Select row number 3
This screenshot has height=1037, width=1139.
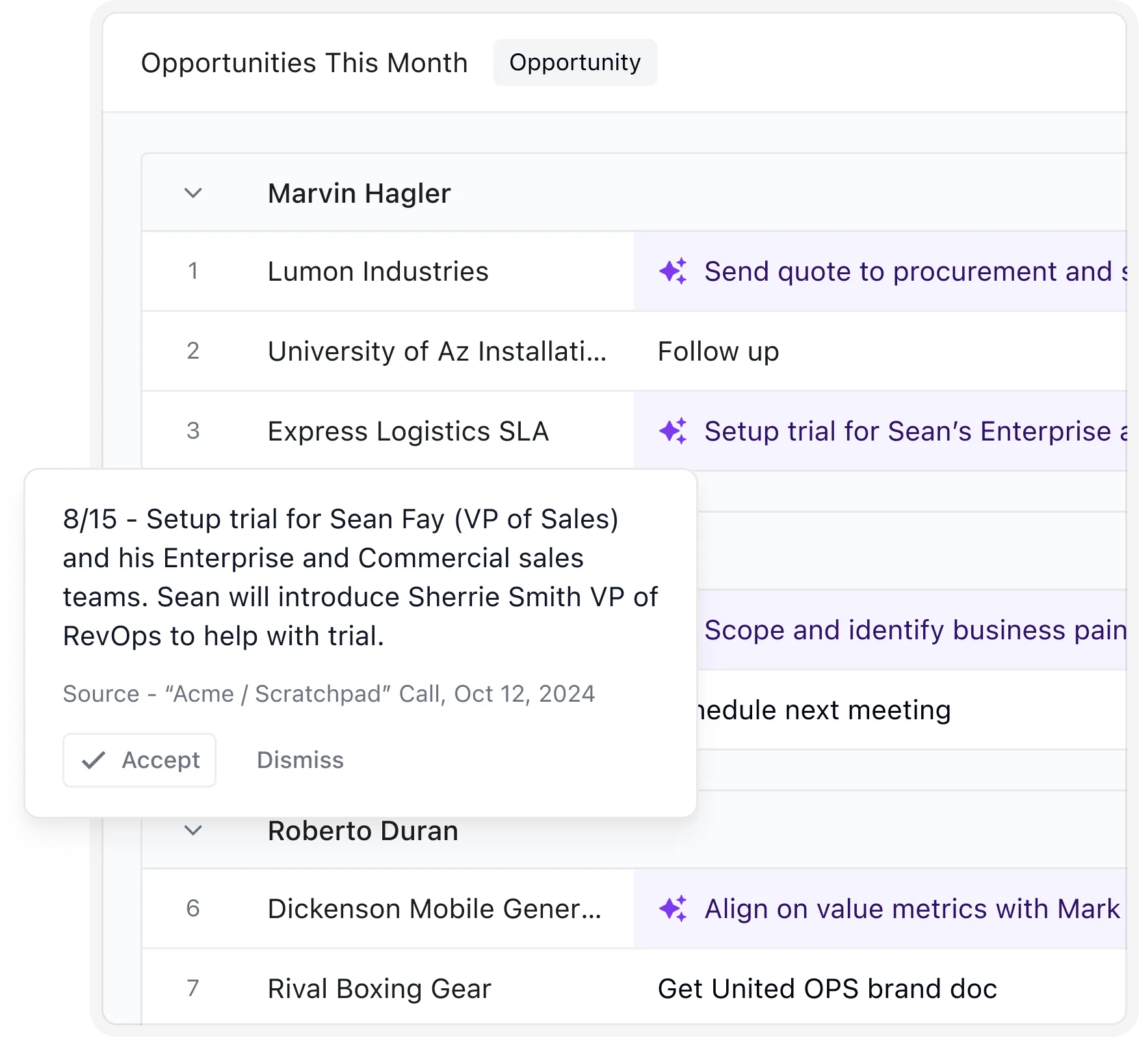193,431
